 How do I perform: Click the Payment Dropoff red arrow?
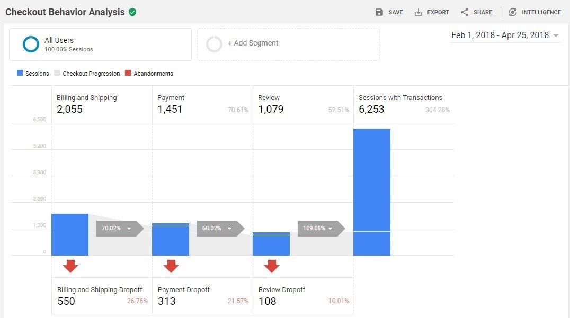(x=171, y=265)
